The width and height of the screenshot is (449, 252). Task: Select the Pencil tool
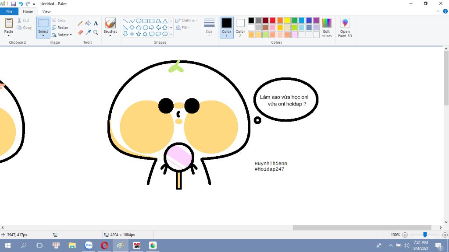80,23
